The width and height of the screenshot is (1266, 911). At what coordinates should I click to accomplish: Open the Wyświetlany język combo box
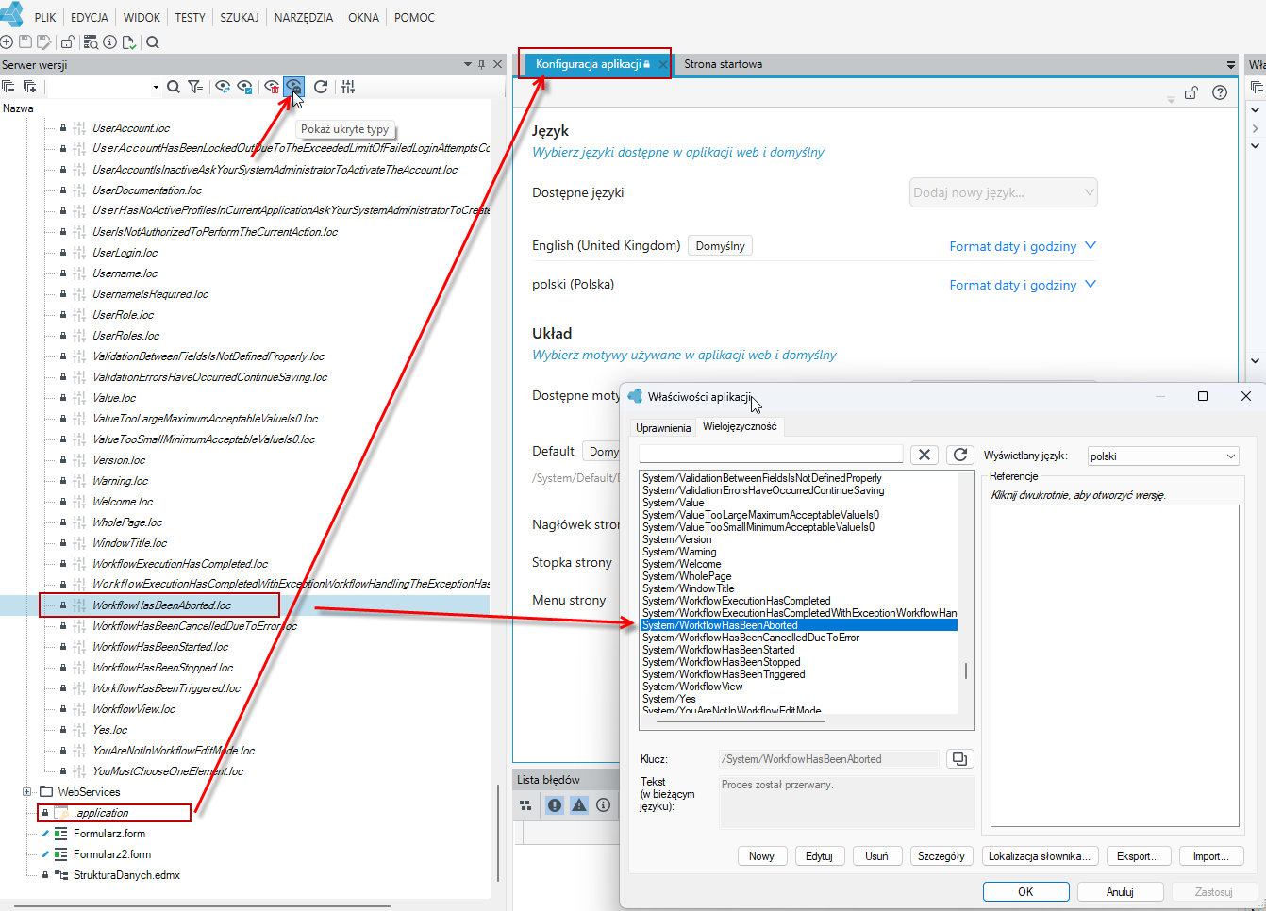pyautogui.click(x=1163, y=456)
